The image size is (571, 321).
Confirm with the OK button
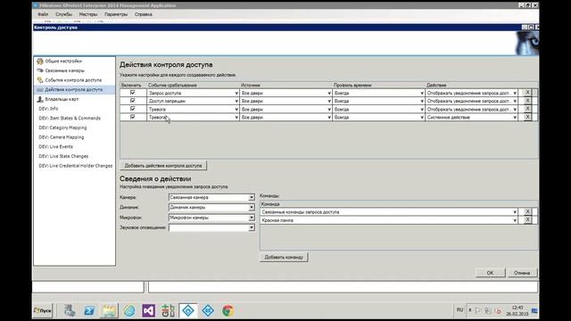point(490,273)
